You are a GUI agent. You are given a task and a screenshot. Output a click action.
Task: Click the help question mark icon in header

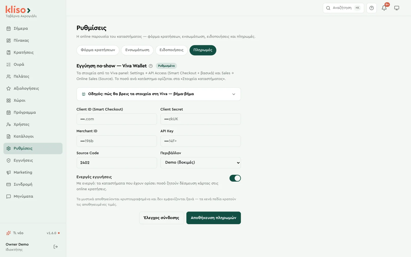tap(371, 8)
